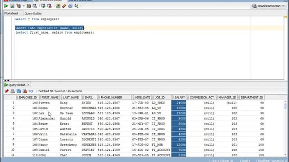Click the DEPARTMENT_ID column header
The width and height of the screenshot is (289, 162).
tap(251, 98)
